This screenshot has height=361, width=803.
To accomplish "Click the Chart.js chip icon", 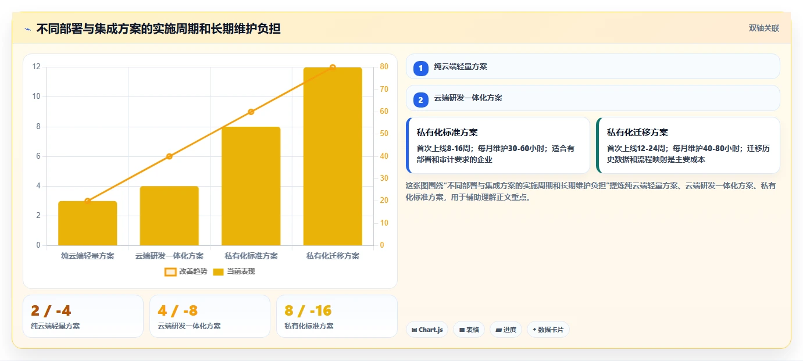I will click(414, 330).
